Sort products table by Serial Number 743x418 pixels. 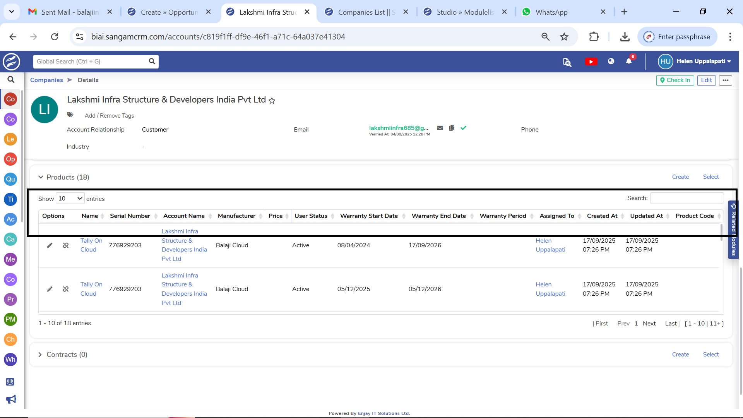pyautogui.click(x=130, y=216)
